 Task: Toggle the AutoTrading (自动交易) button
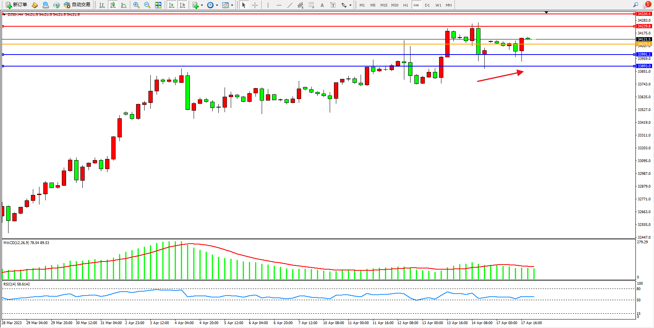(x=77, y=5)
